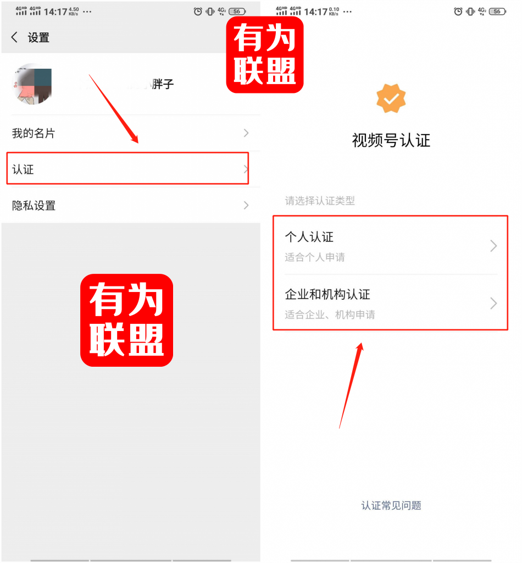Screen dimensions: 522x563
Task: Choose 个人认证 option
Action: coord(391,246)
